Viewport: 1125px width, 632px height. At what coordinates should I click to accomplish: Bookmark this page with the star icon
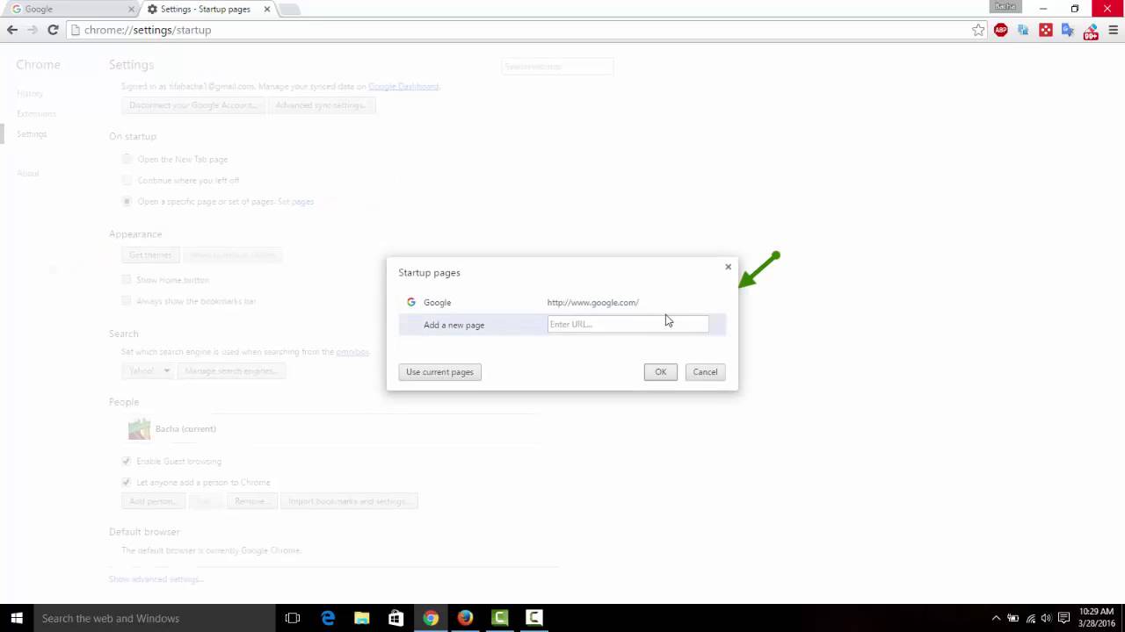pos(978,30)
